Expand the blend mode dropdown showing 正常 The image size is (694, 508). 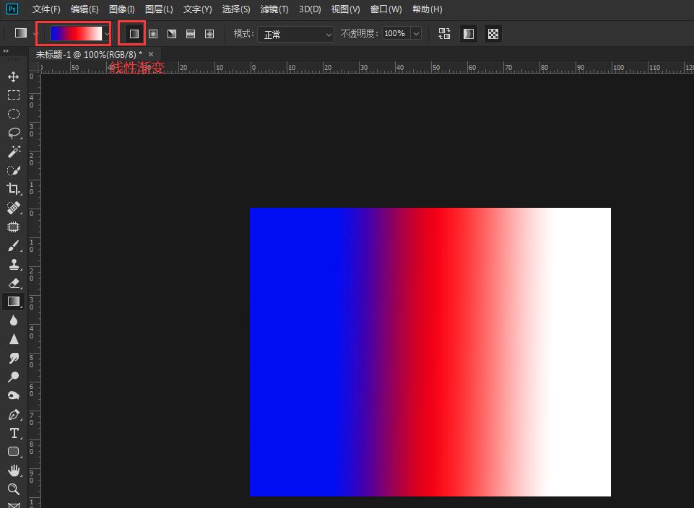[x=296, y=34]
